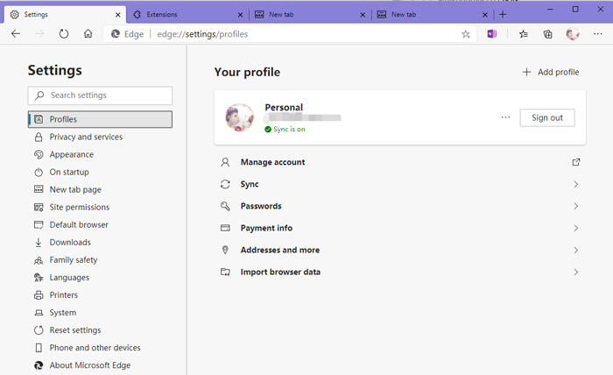Open Payment info label
This screenshot has width=613, height=375.
266,228
